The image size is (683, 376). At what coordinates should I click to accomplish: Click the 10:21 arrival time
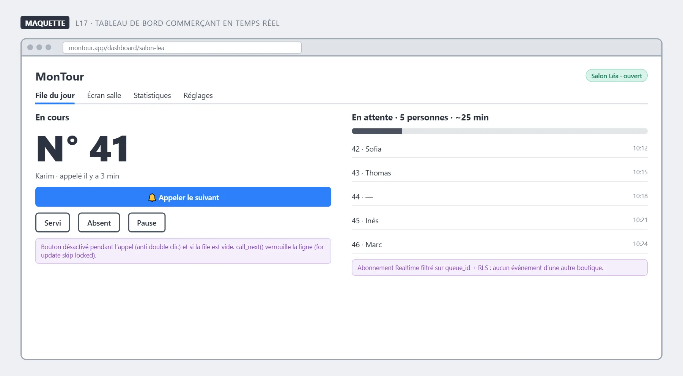(640, 220)
